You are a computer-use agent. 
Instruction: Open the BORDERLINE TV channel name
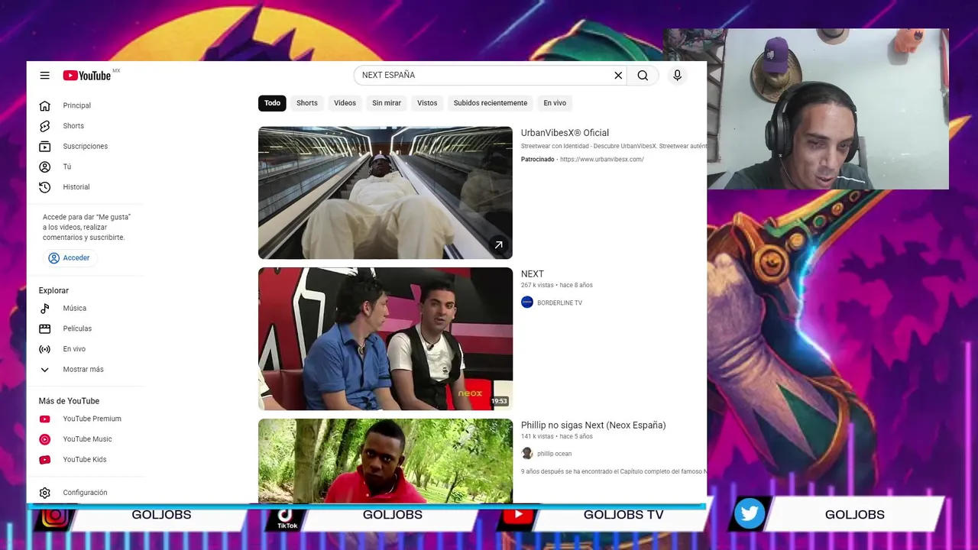tap(559, 303)
